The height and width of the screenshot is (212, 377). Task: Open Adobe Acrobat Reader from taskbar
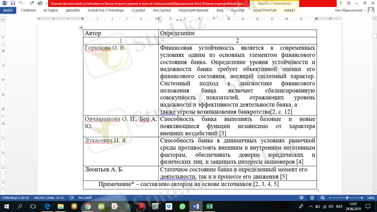pos(140,207)
